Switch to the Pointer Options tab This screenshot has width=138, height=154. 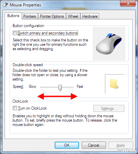coord(52,16)
